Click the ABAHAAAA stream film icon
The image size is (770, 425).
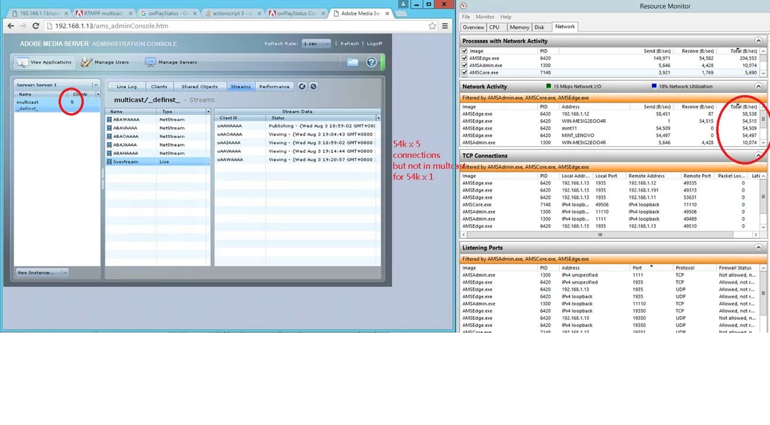[109, 153]
